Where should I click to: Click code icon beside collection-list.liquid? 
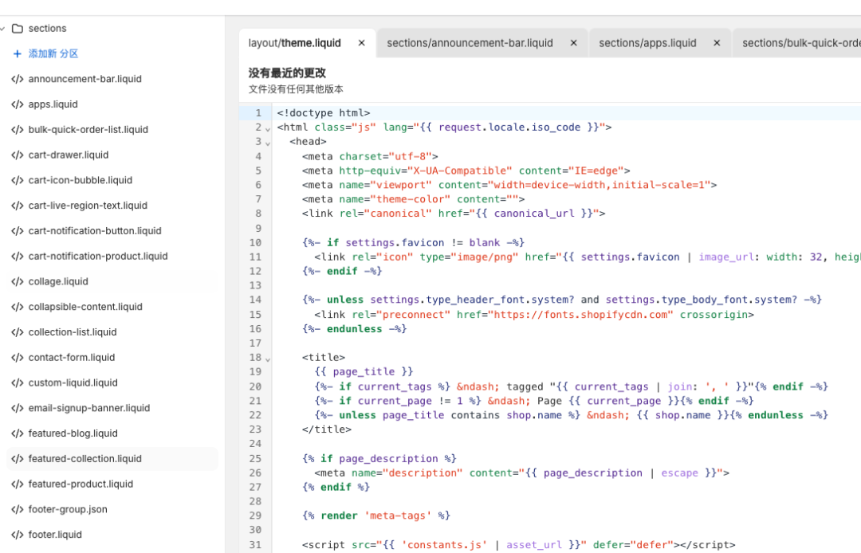click(x=18, y=332)
